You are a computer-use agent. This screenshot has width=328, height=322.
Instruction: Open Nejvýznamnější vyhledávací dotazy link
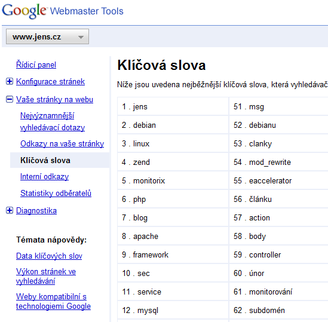pyautogui.click(x=53, y=121)
